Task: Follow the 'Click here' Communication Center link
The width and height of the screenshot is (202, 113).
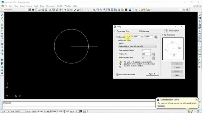Action: point(161,106)
